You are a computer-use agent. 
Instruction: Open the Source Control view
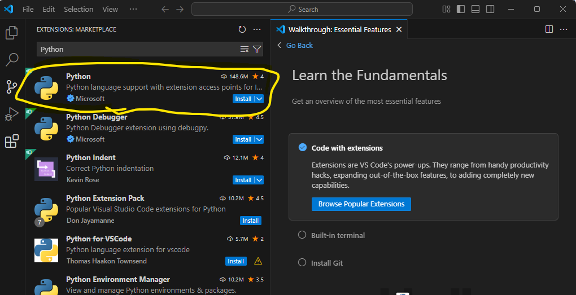click(x=12, y=87)
